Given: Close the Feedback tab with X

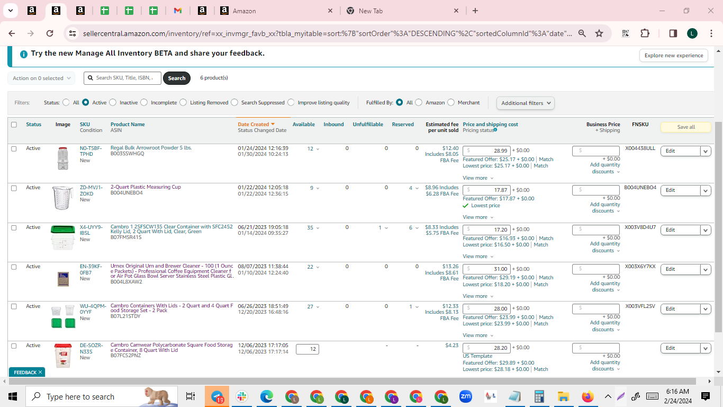Looking at the screenshot, I should pyautogui.click(x=40, y=373).
